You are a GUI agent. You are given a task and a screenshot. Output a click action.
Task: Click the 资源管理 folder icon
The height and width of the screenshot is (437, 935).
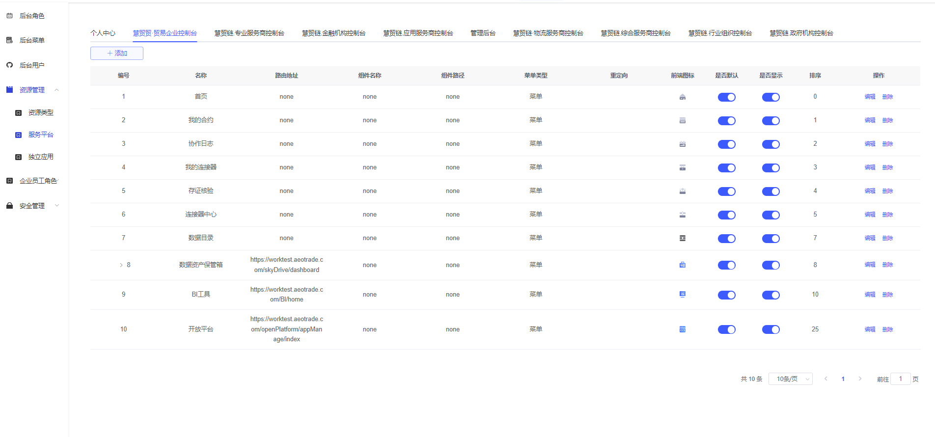pos(9,90)
